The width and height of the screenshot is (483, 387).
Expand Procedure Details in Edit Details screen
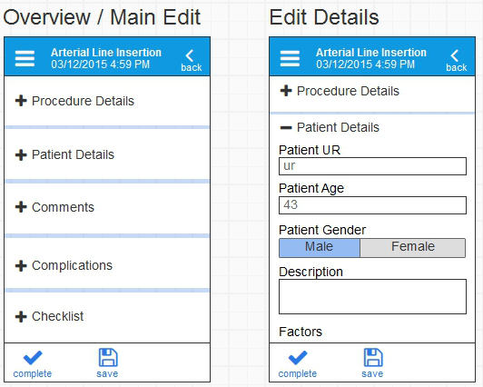286,91
